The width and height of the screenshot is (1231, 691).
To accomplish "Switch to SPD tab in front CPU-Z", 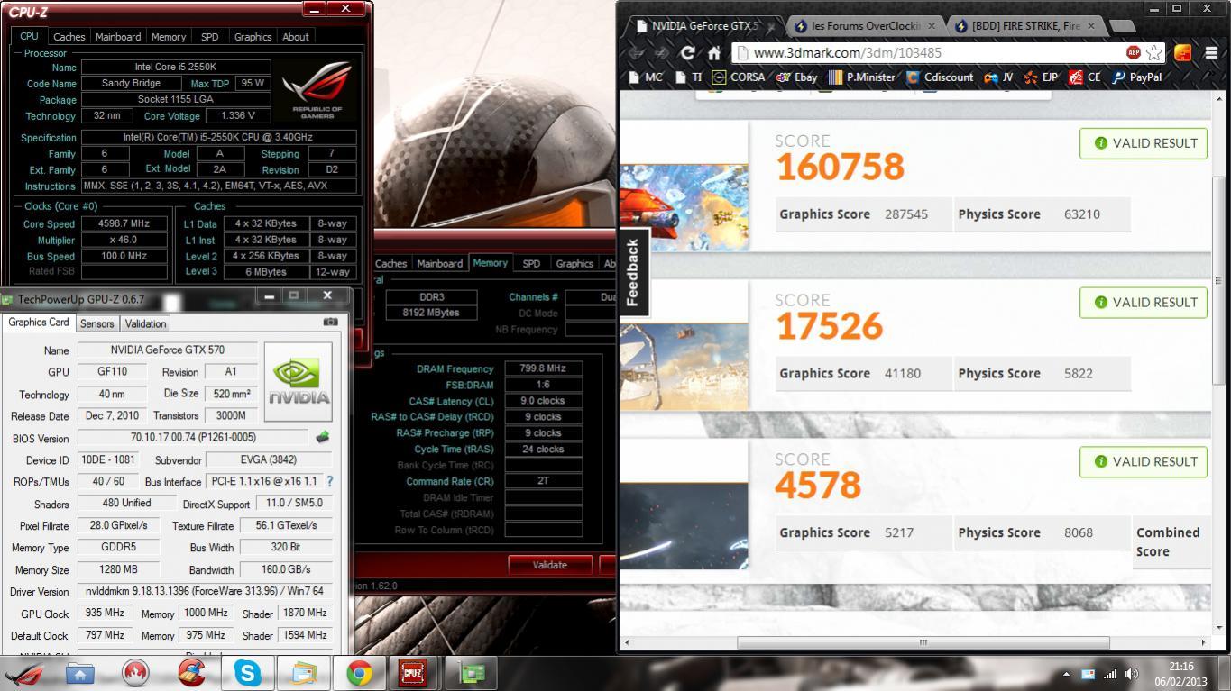I will pyautogui.click(x=209, y=37).
